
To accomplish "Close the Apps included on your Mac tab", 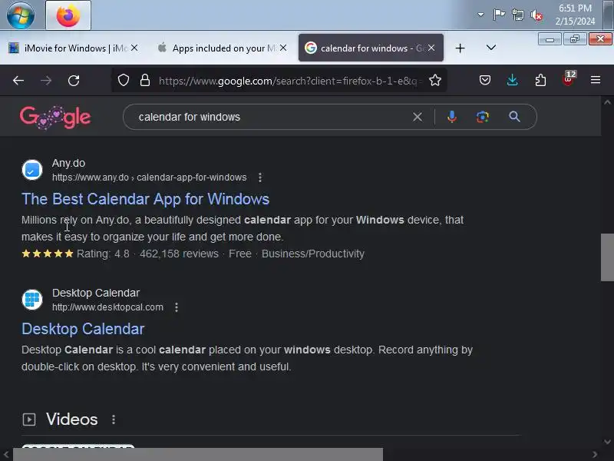I will click(x=283, y=48).
